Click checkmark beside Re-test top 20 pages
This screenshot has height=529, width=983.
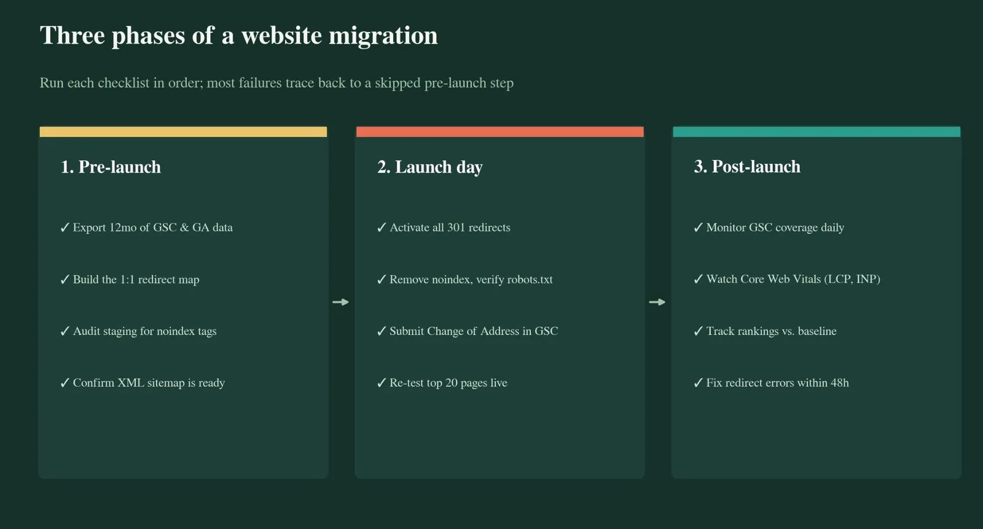(x=382, y=383)
